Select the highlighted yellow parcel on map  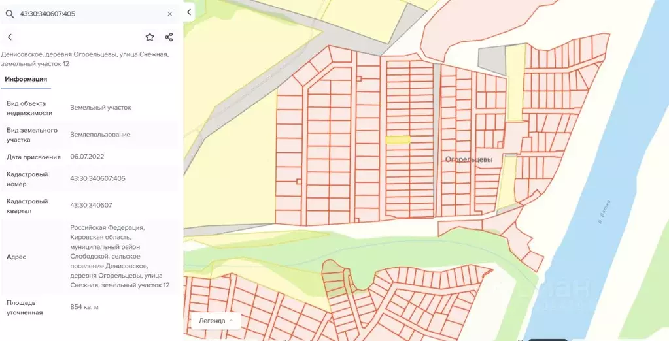[398, 139]
